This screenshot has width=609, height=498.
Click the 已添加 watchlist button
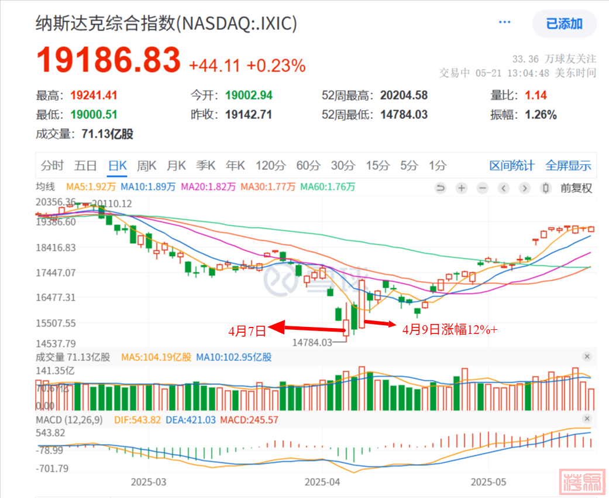coord(564,24)
